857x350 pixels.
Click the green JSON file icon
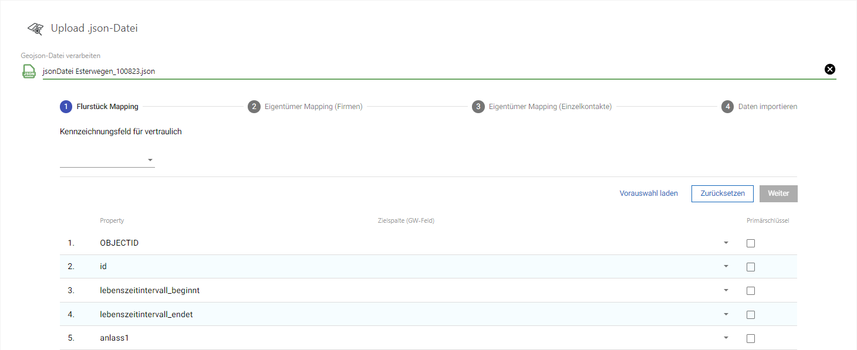pyautogui.click(x=29, y=71)
